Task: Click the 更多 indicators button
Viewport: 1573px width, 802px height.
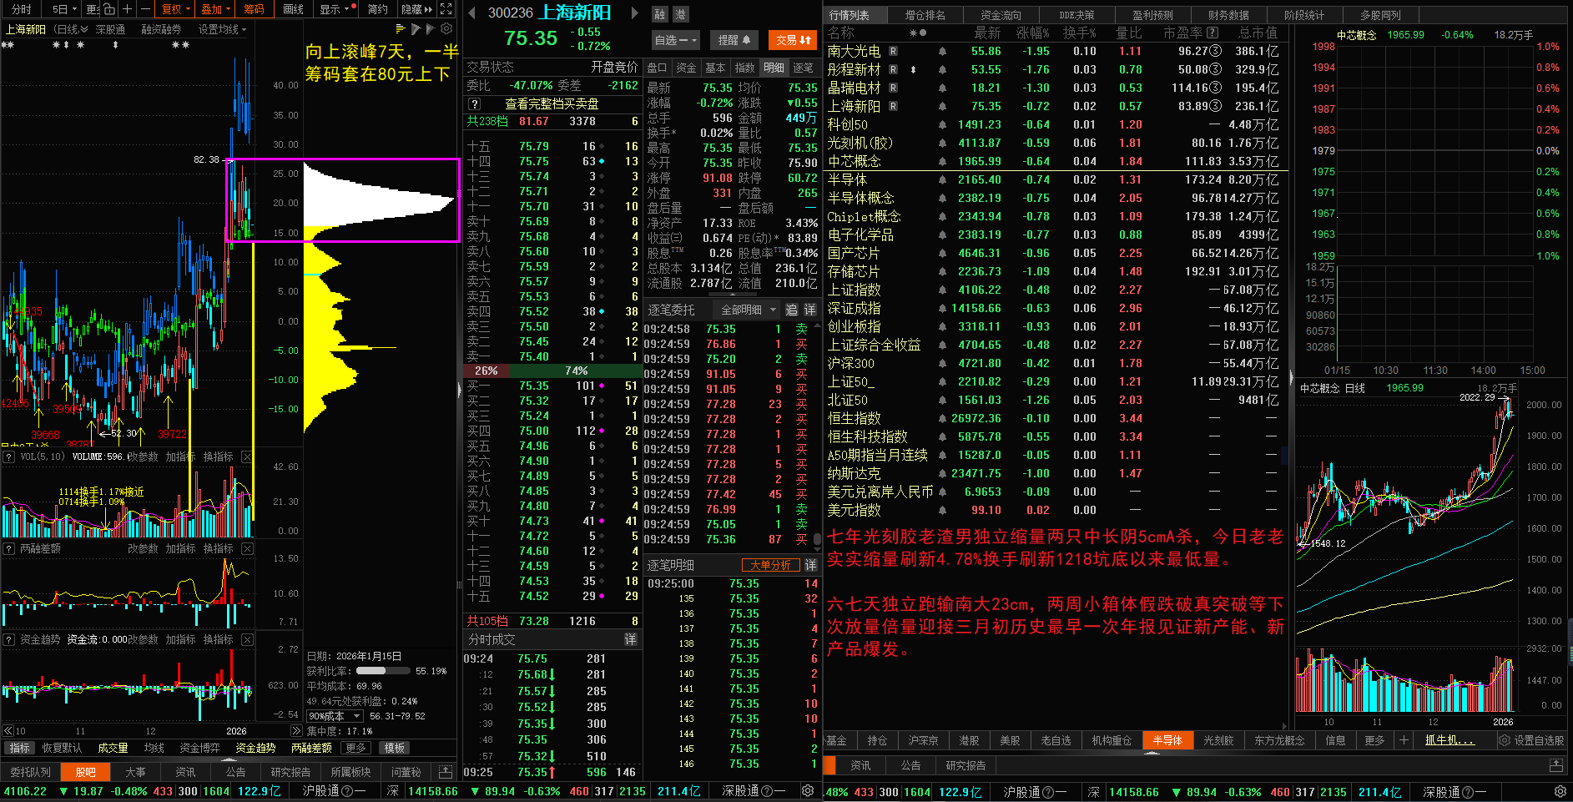Action: (355, 748)
